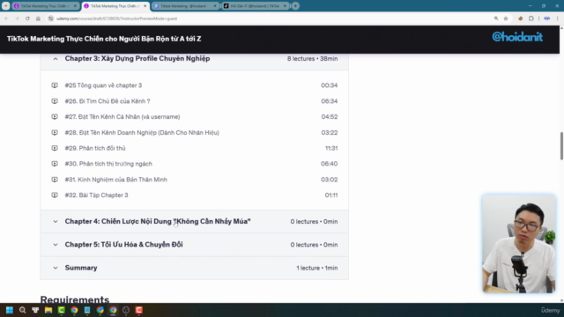This screenshot has height=317, width=564.
Task: Click video icon for #30 thị trường ngách
Action: tap(55, 164)
